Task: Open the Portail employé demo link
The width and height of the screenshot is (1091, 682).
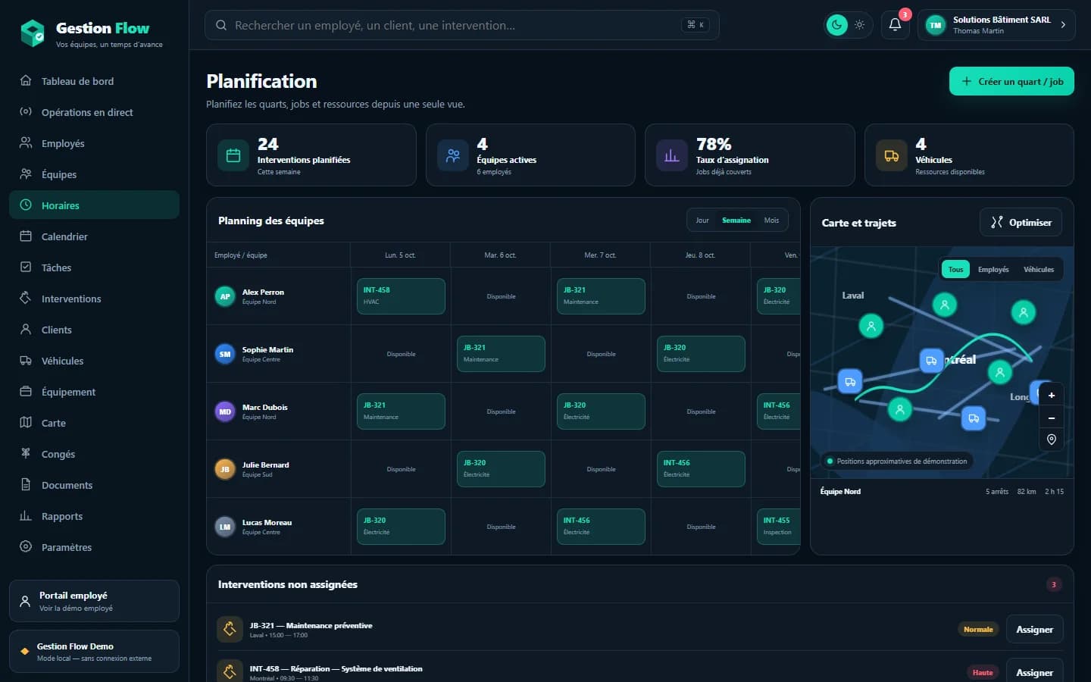Action: coord(94,601)
